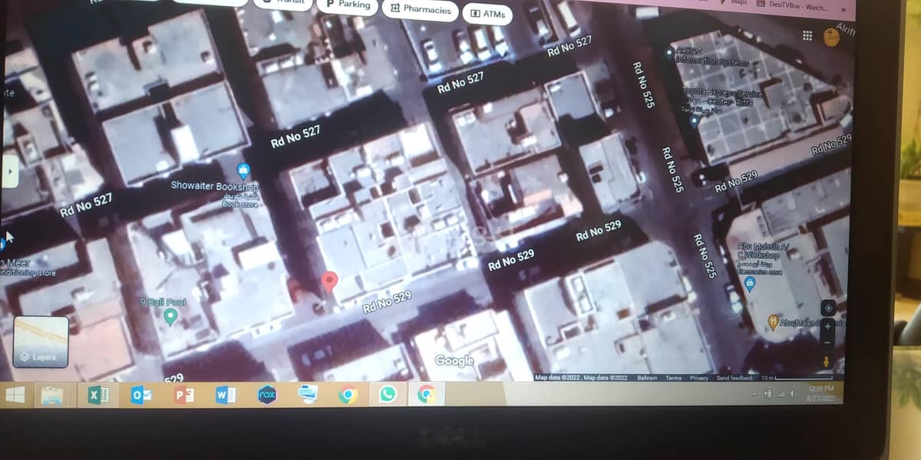Screen dimensions: 921x460
Task: Click the My Location crosshair button
Action: tap(827, 308)
